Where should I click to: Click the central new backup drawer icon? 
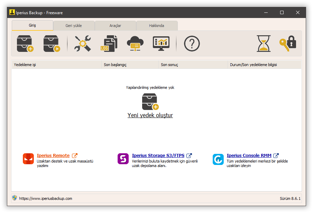coord(150,102)
